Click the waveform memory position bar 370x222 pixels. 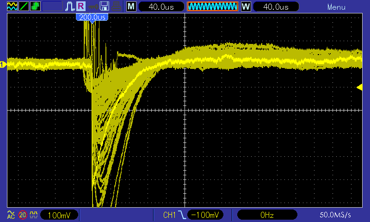pyautogui.click(x=213, y=6)
